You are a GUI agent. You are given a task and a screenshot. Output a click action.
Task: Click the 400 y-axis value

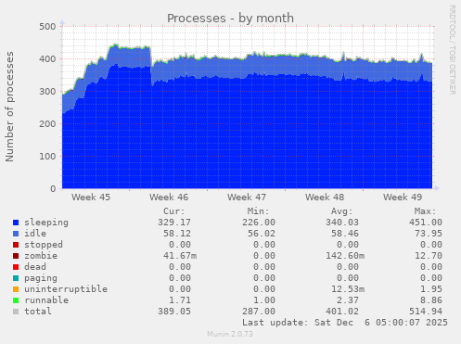(x=47, y=59)
